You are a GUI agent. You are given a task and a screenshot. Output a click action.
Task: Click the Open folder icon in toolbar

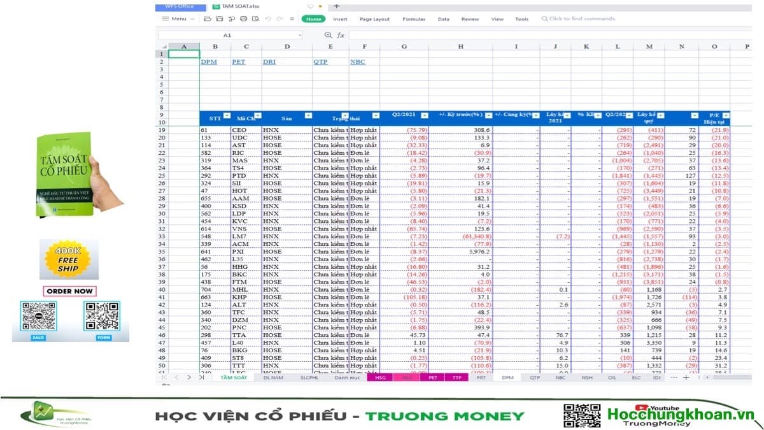point(208,19)
